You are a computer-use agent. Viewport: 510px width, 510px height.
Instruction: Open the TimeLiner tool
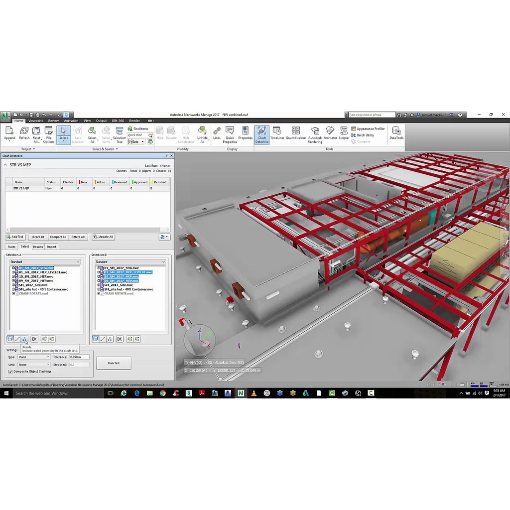click(277, 133)
